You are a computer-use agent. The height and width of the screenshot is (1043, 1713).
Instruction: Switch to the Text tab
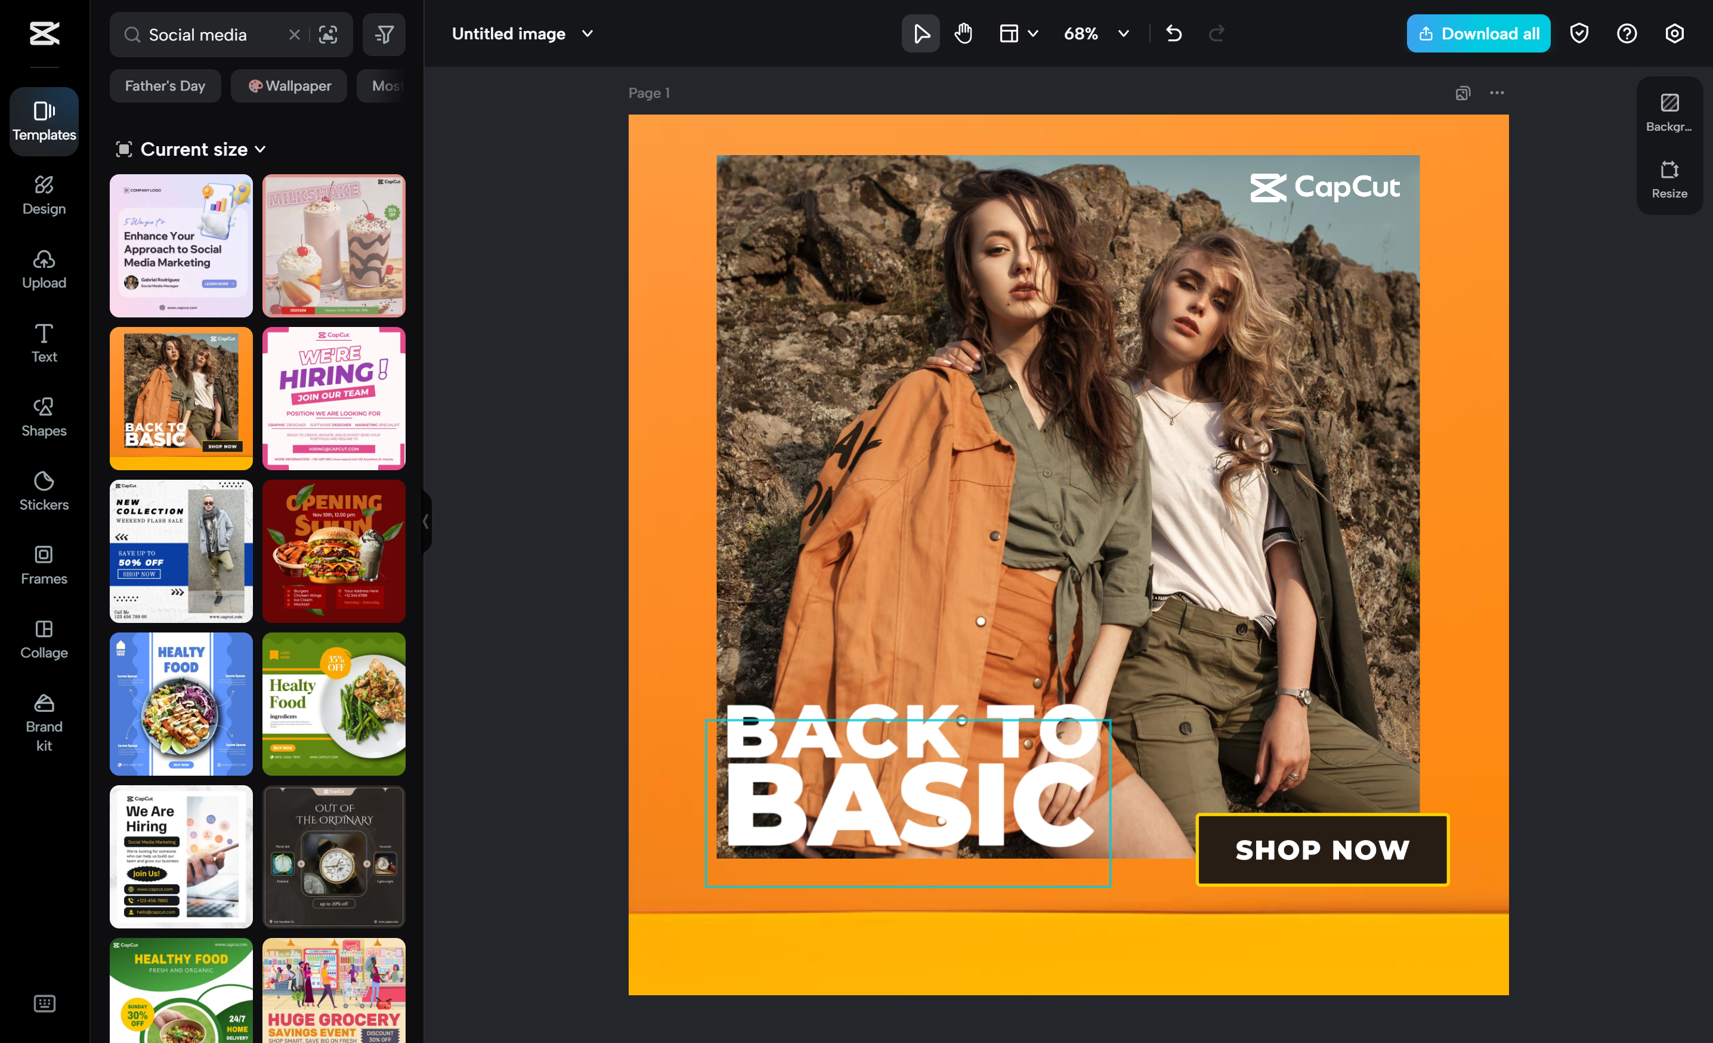(44, 343)
